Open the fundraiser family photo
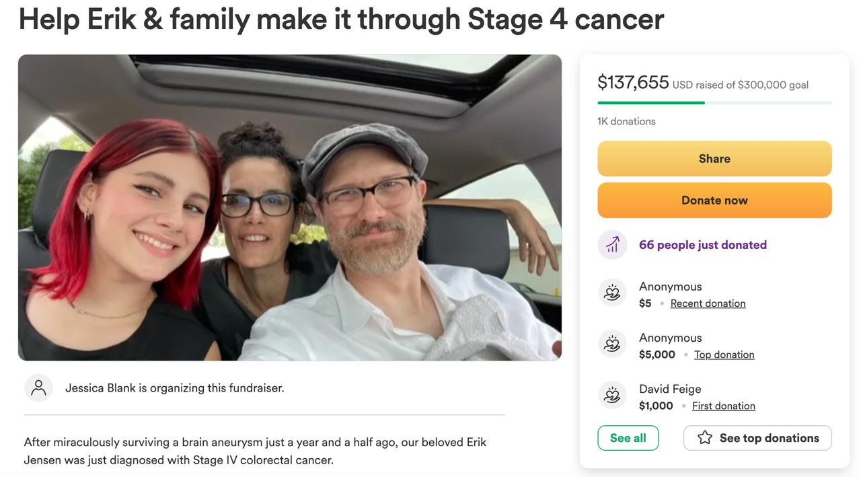This screenshot has width=861, height=477. tap(289, 207)
